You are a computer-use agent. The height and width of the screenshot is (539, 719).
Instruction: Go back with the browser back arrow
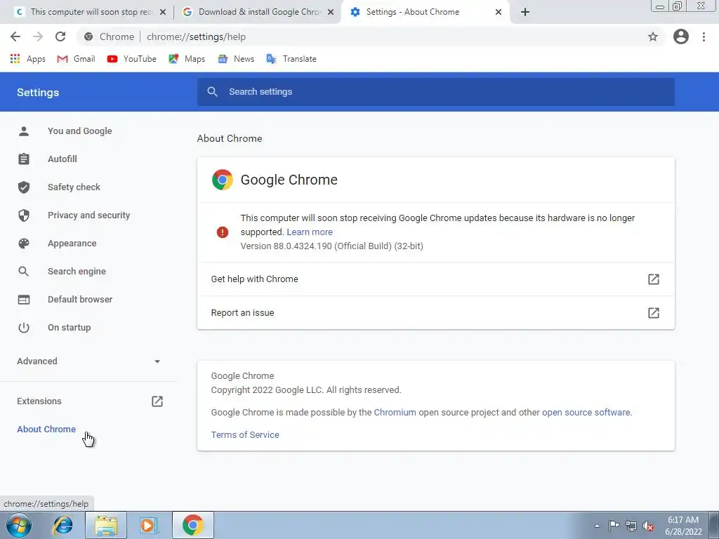click(15, 36)
